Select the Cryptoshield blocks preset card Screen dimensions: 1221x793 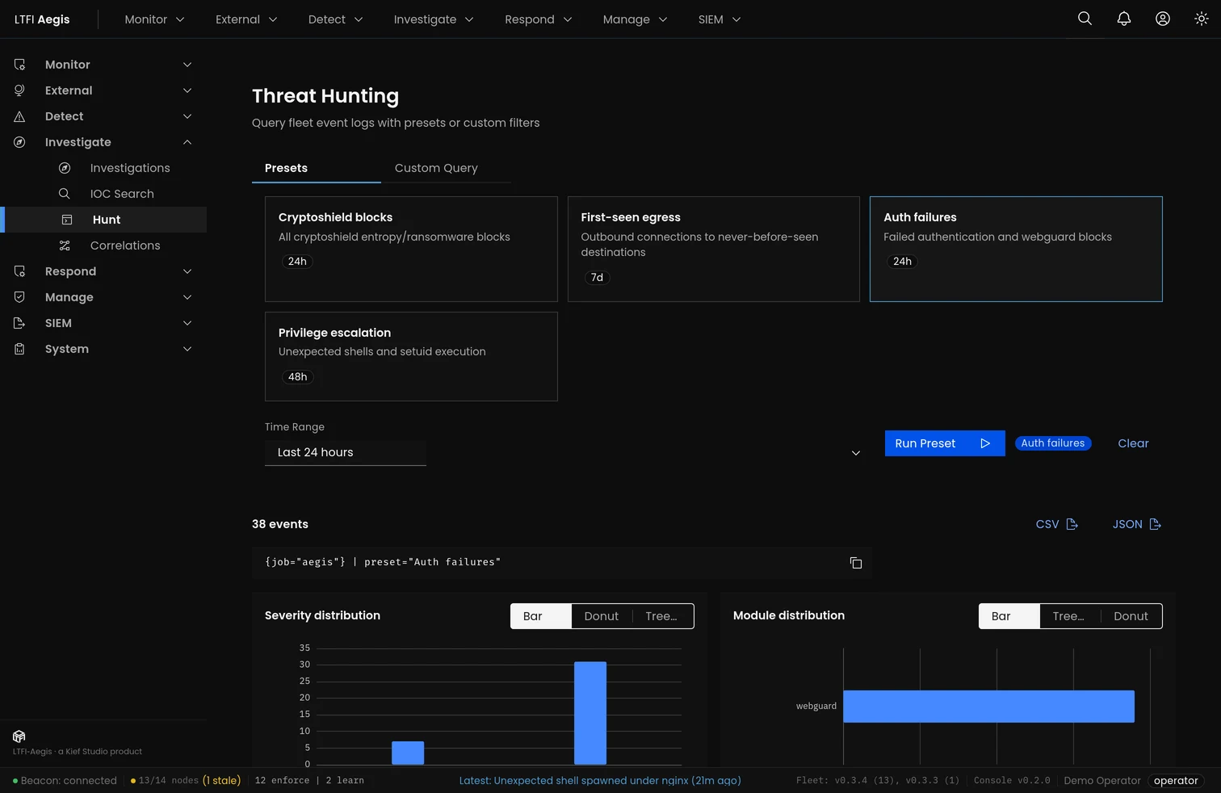[411, 249]
